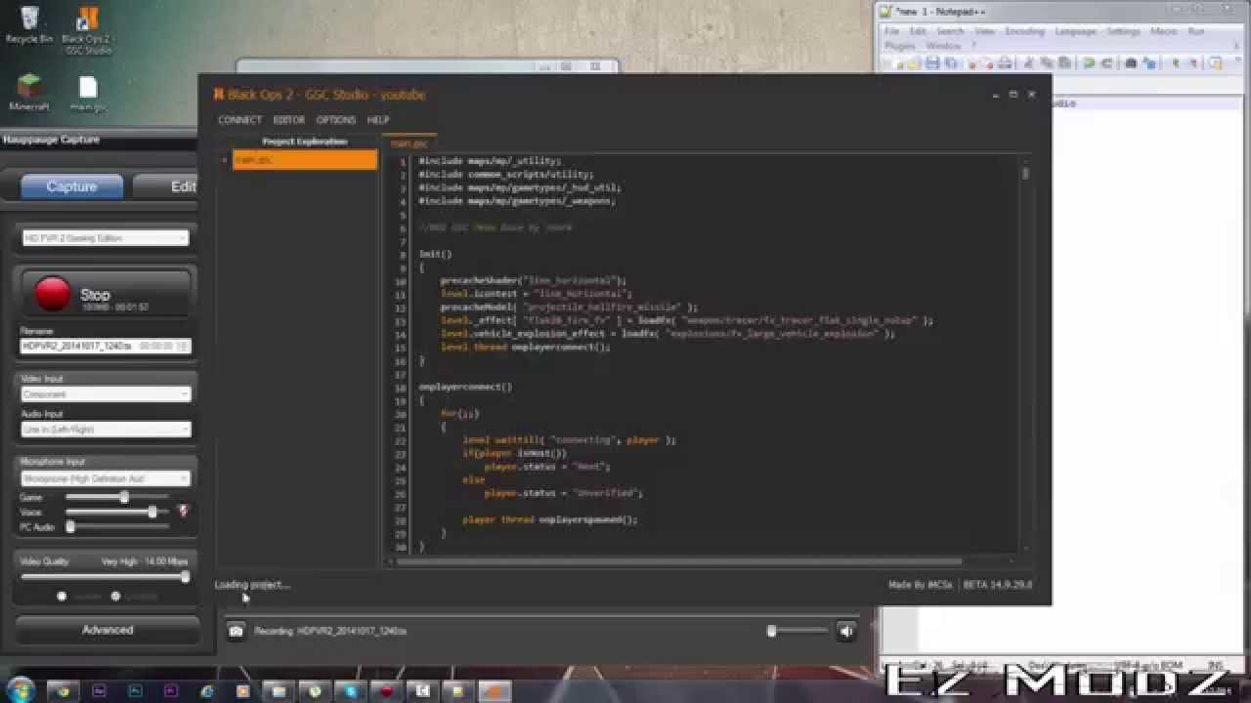This screenshot has width=1251, height=703.
Task: Open the Plugins menu in Notepad++
Action: point(899,46)
